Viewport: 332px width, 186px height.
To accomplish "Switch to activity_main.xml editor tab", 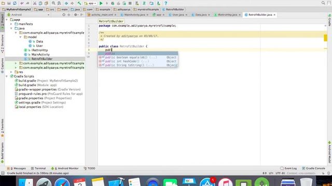I will (x=102, y=15).
